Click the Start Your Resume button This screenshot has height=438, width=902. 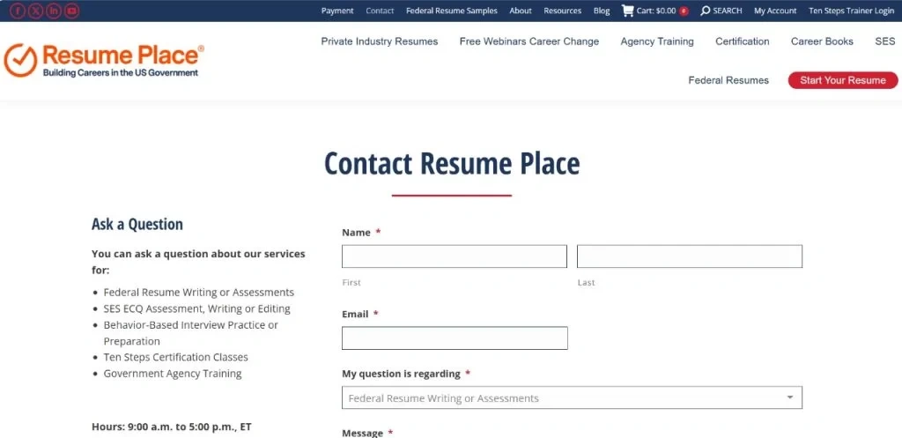coord(843,80)
